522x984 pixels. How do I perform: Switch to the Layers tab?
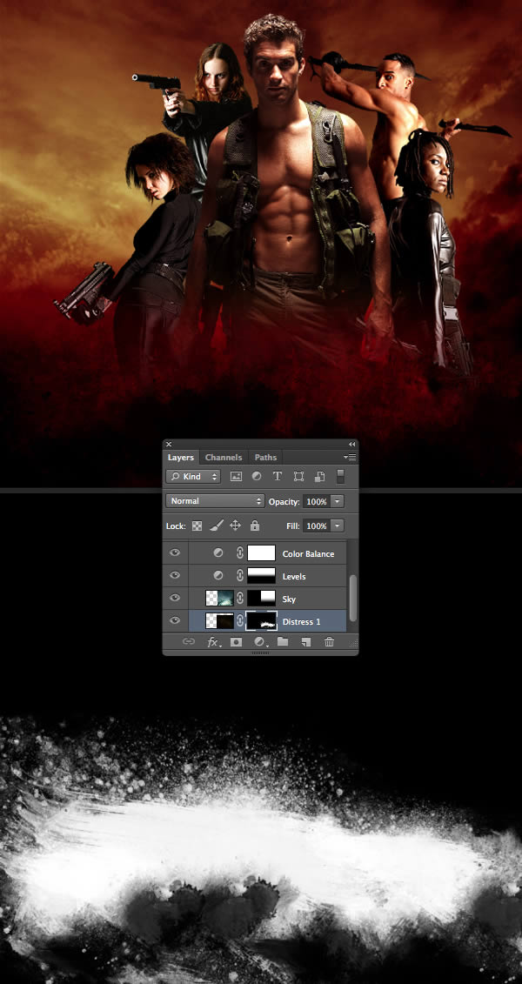[x=181, y=458]
